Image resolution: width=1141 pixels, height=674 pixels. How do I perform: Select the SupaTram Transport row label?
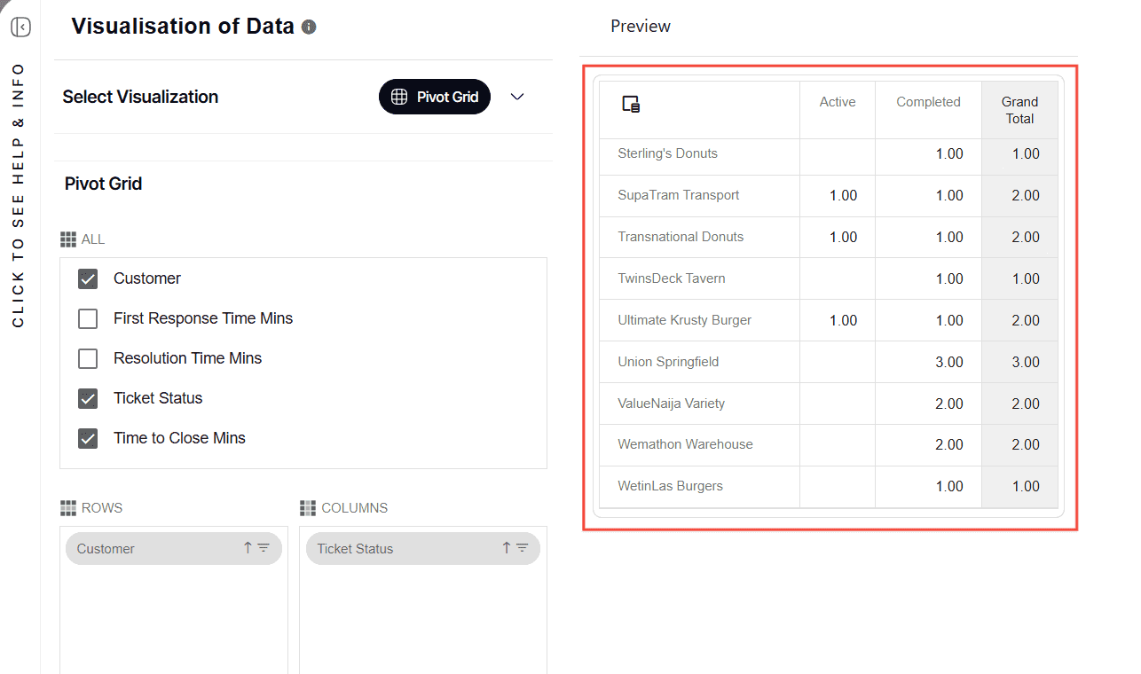(x=679, y=195)
